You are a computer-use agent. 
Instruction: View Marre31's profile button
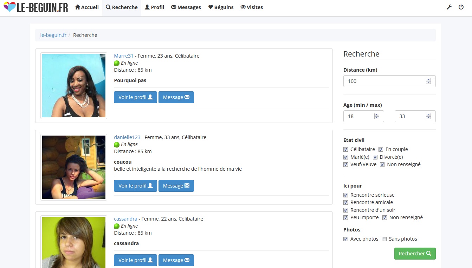(135, 97)
